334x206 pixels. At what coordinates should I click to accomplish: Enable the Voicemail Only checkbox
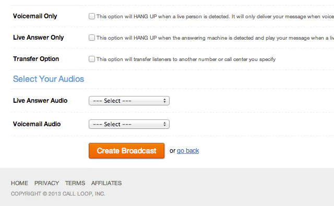[92, 16]
